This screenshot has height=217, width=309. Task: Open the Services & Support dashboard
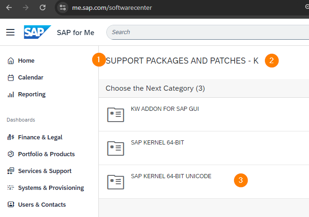pos(45,171)
